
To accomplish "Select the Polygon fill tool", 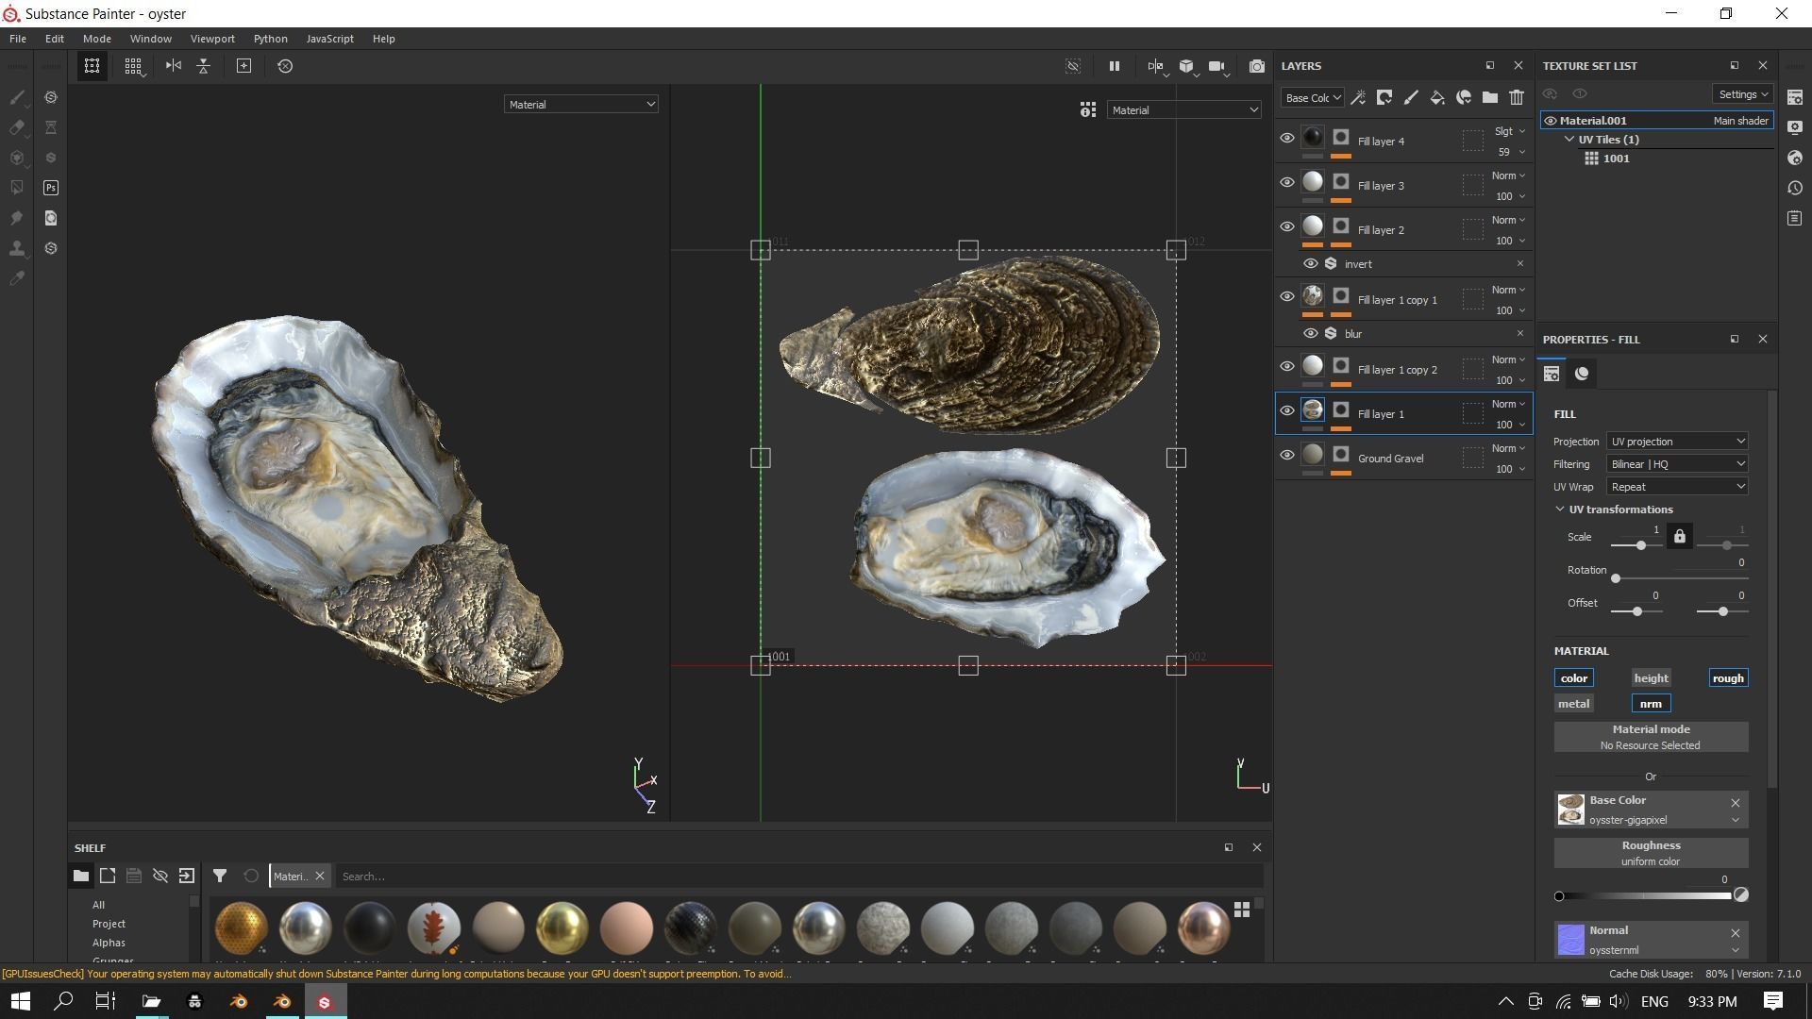I will pos(17,188).
